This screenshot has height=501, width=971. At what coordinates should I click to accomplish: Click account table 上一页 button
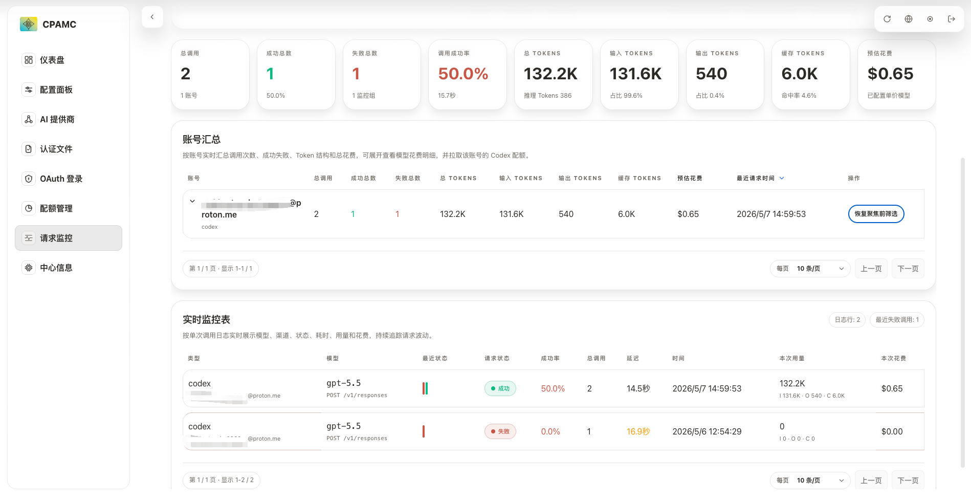(871, 269)
